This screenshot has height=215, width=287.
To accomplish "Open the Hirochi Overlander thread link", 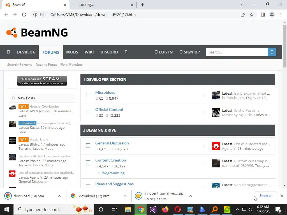I will pos(44,107).
